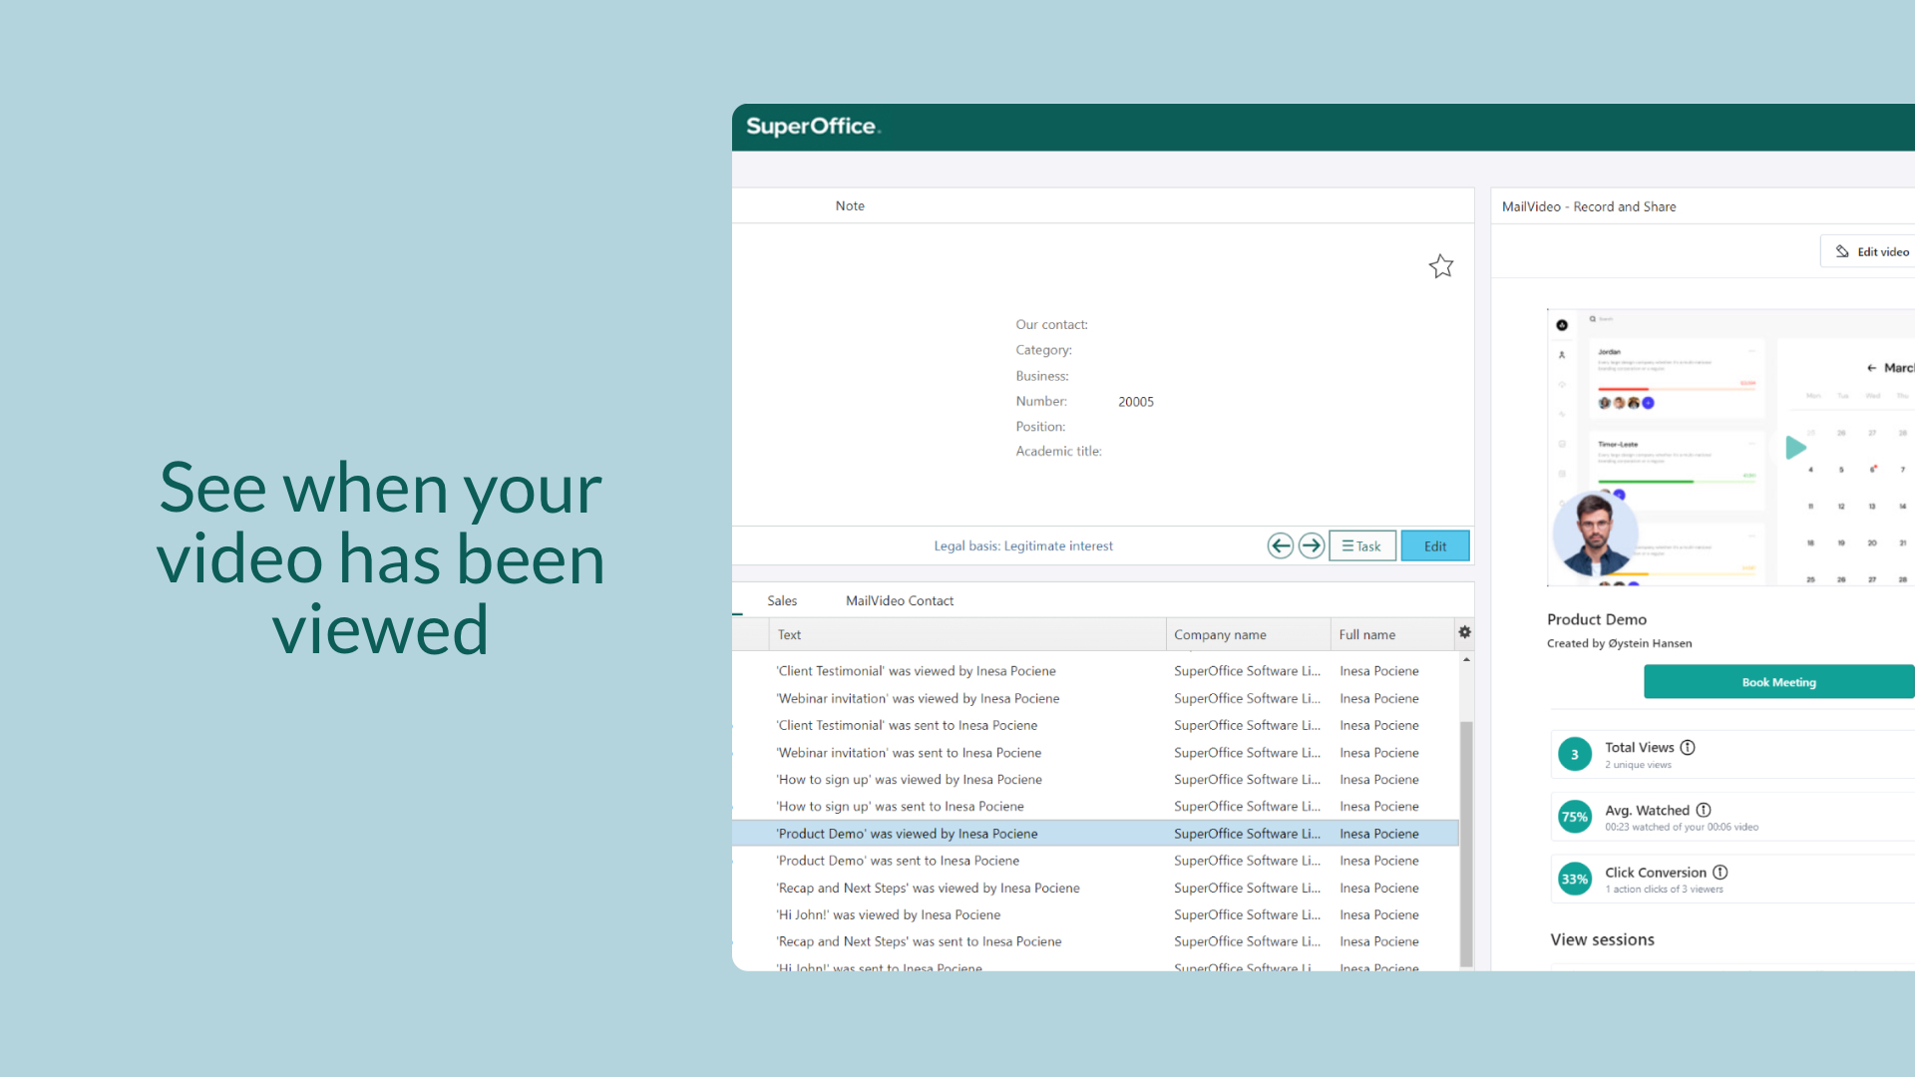Sort by the Text column header
This screenshot has width=1915, height=1077.
click(967, 634)
